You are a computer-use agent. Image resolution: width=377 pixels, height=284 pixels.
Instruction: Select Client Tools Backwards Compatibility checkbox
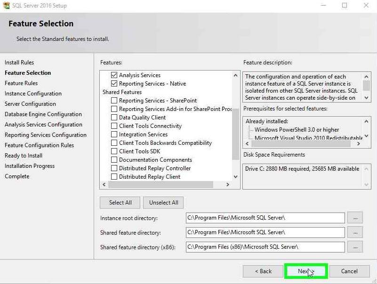click(x=114, y=143)
